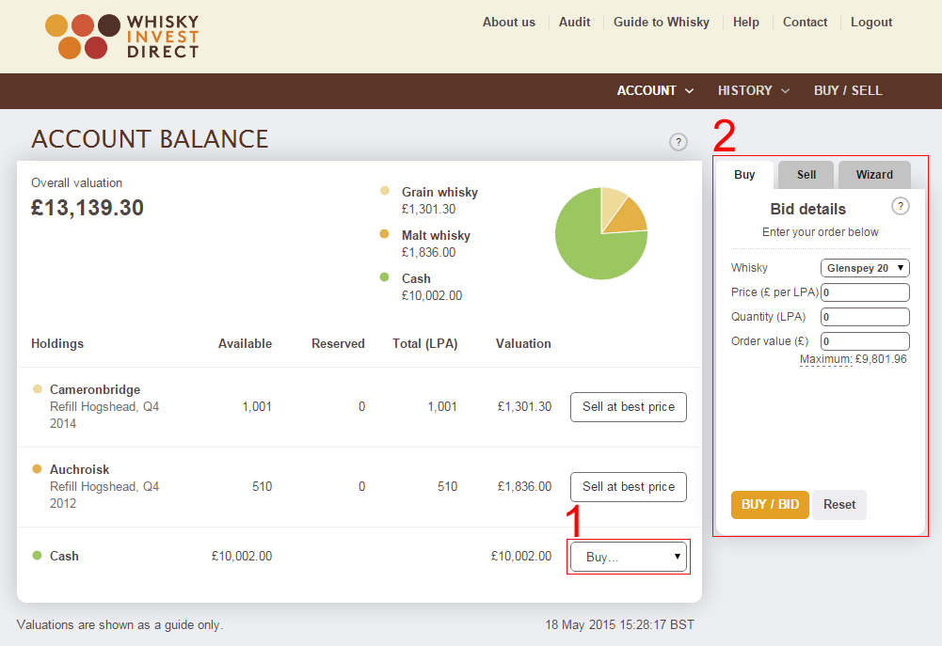Switch to the Sell tab

(806, 175)
